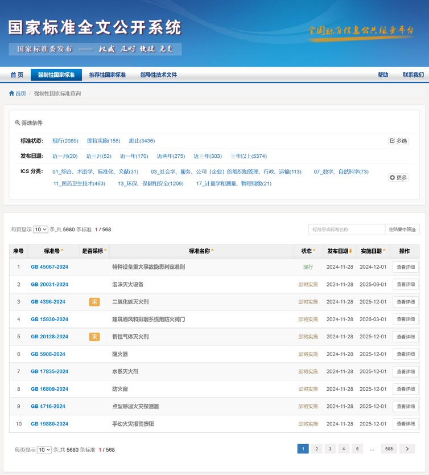Image resolution: width=429 pixels, height=475 pixels.
Task: Go to next page with the arrow button
Action: tap(407, 449)
